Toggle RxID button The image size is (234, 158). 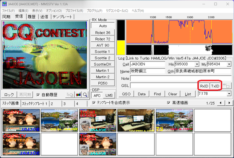204,86
